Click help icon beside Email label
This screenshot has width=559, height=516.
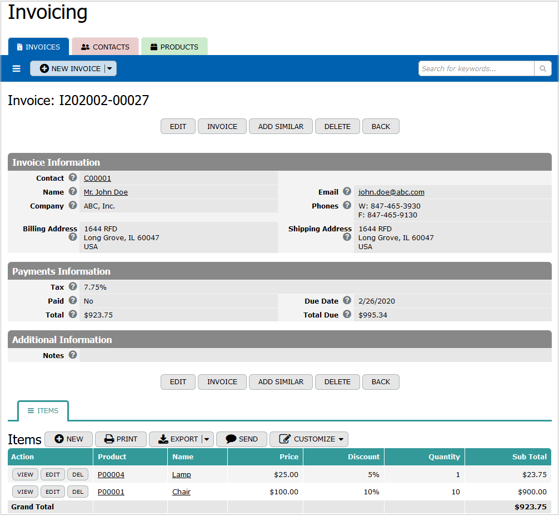(347, 192)
